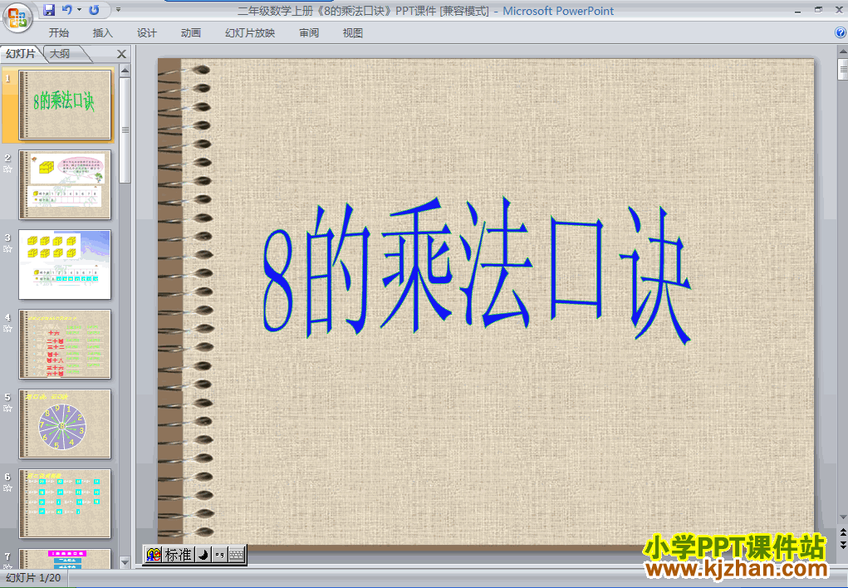Go to previous slide double-arrow button
The image size is (848, 588).
click(x=842, y=533)
